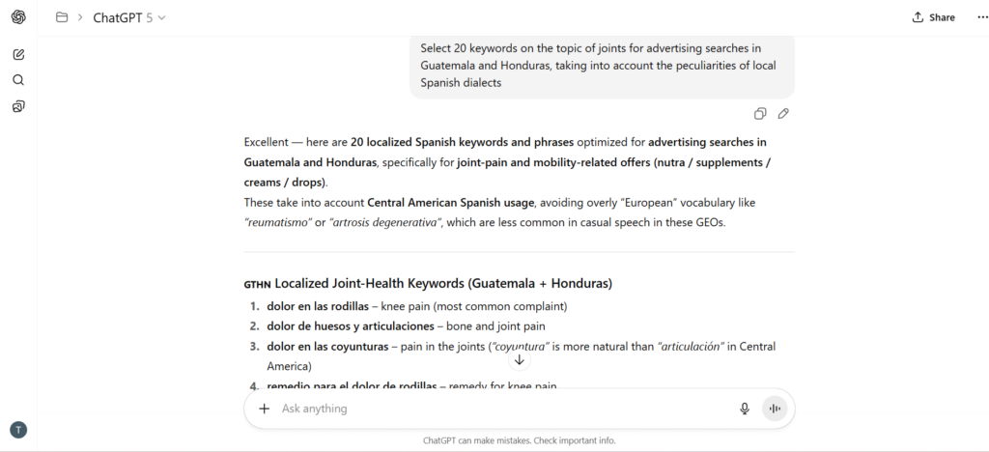The height and width of the screenshot is (452, 989).
Task: Open the profile menu via the T avatar
Action: click(x=17, y=430)
